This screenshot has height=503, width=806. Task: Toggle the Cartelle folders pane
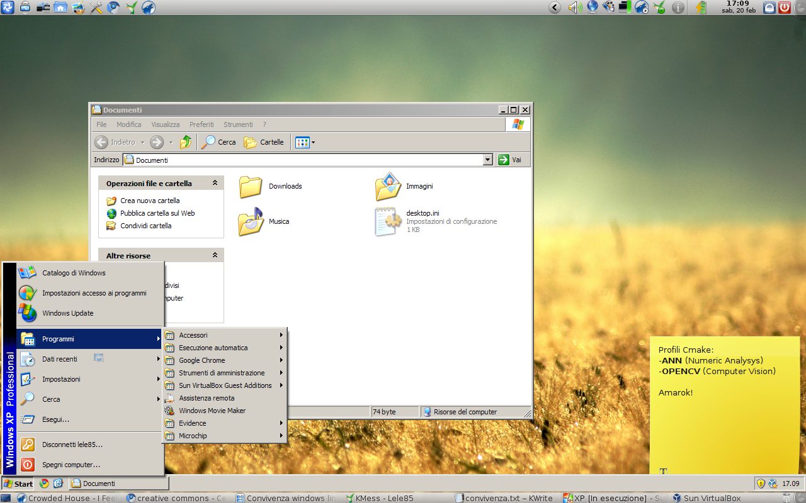coord(264,142)
